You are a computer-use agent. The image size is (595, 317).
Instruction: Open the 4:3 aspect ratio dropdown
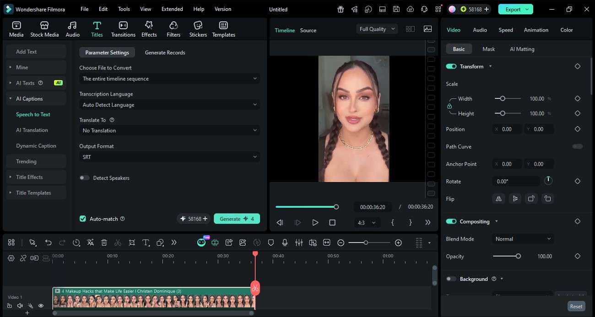367,222
